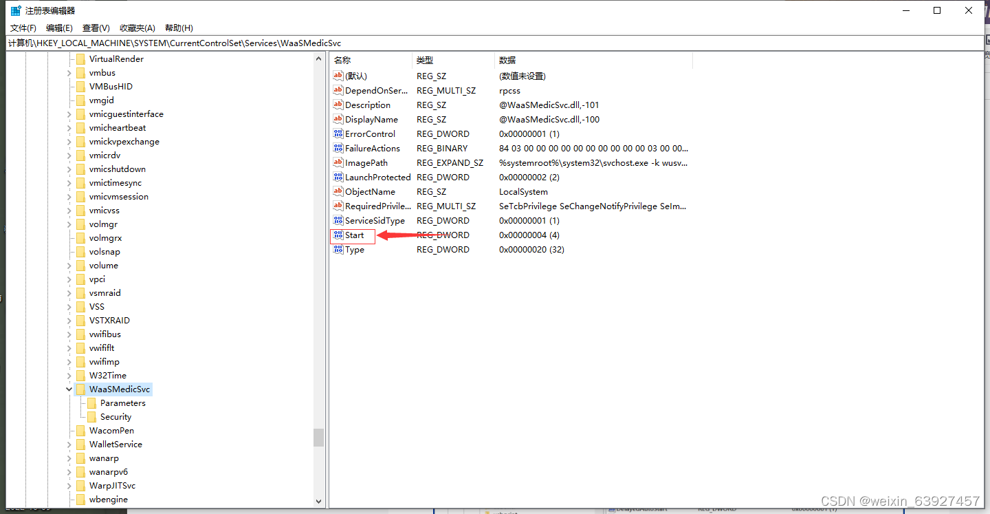Click the Registry Editor app icon in title bar
Viewport: 990px width, 514px height.
click(x=16, y=10)
